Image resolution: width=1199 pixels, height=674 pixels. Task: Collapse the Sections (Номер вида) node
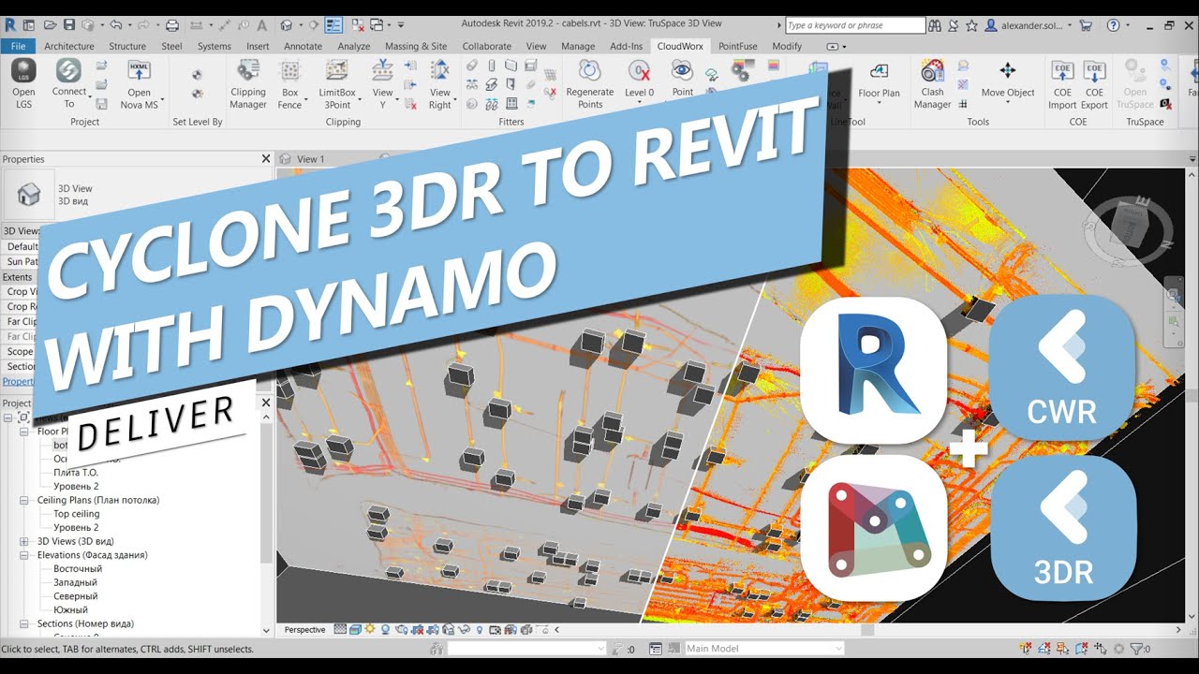[24, 623]
